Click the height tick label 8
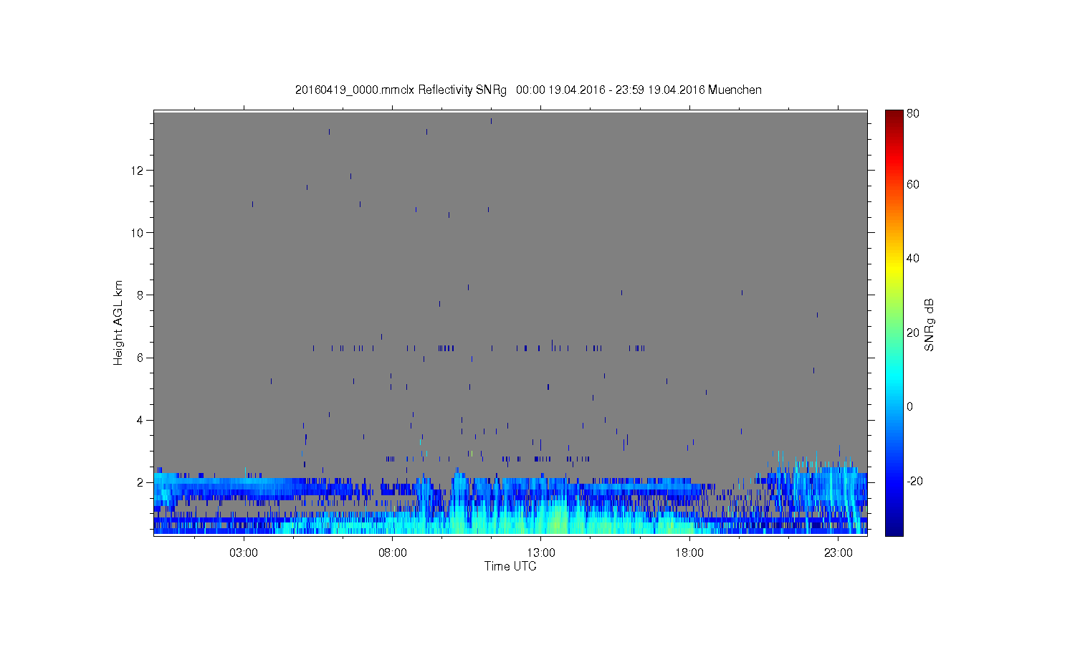The image size is (1075, 645). pyautogui.click(x=141, y=295)
